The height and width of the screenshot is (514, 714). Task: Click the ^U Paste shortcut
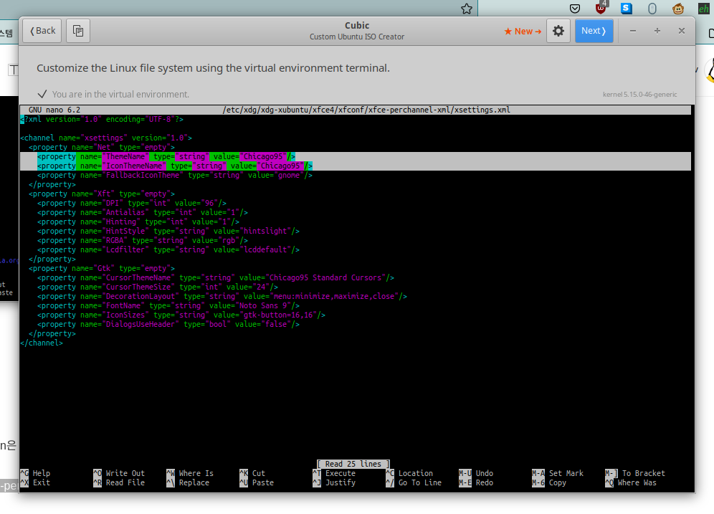click(x=257, y=482)
